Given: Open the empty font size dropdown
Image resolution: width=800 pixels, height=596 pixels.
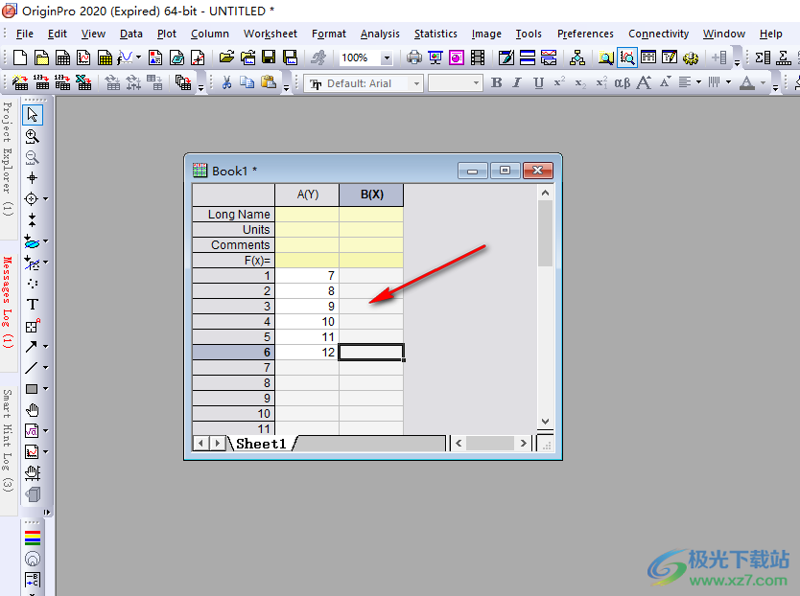Looking at the screenshot, I should 477,83.
